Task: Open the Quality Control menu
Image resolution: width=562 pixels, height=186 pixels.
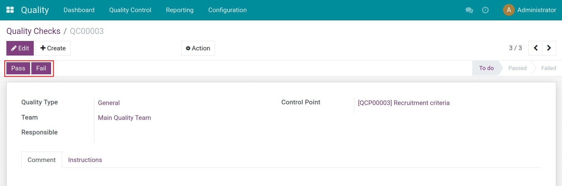Action: [130, 10]
